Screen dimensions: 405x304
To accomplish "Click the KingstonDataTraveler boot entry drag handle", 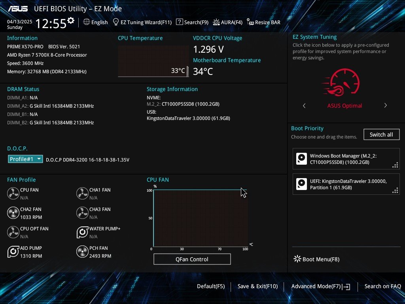I will [395, 190].
